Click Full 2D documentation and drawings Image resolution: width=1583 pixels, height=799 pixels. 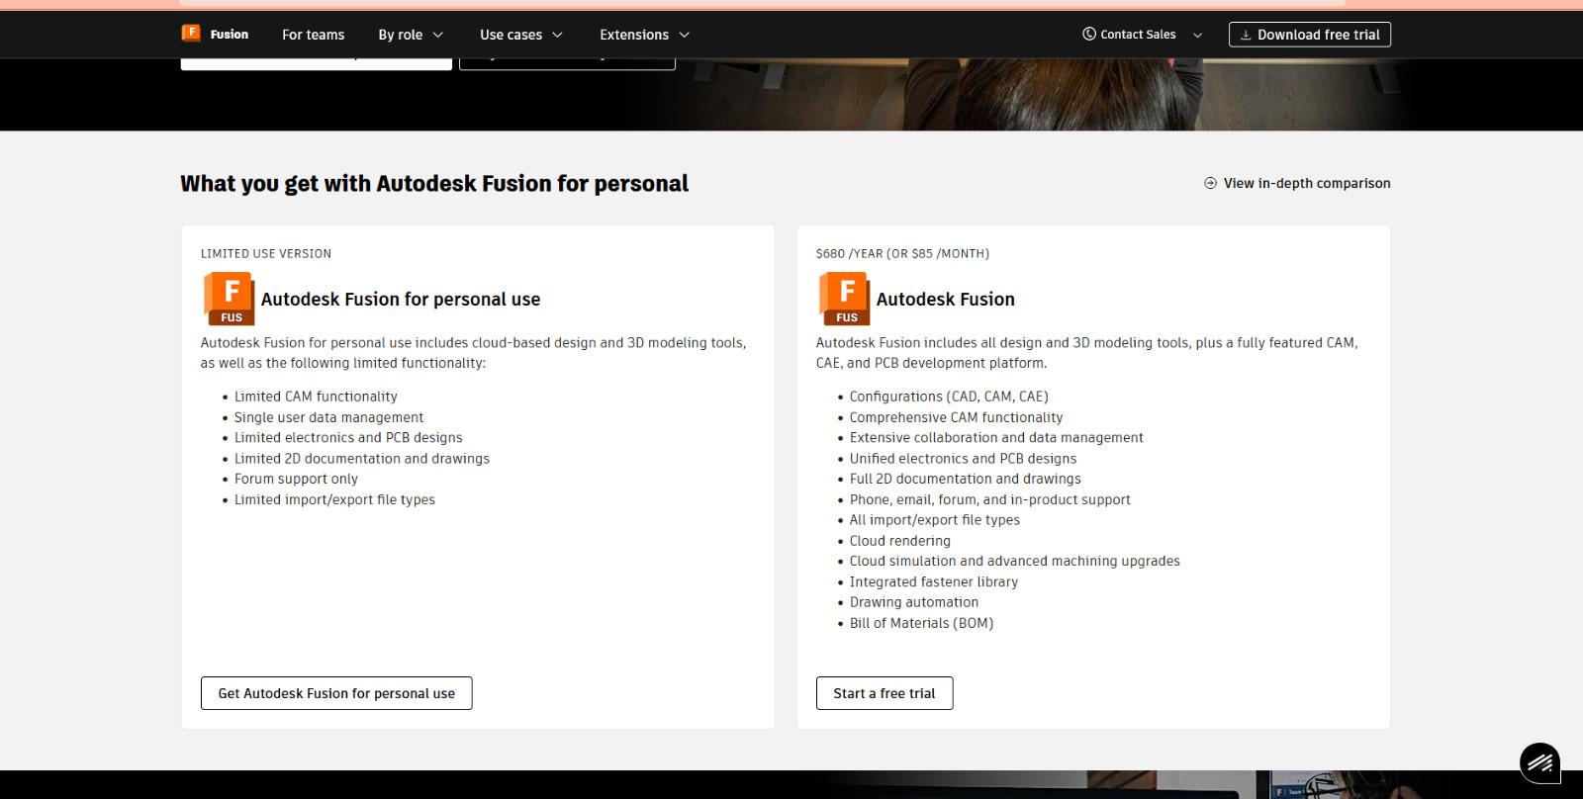click(x=966, y=479)
